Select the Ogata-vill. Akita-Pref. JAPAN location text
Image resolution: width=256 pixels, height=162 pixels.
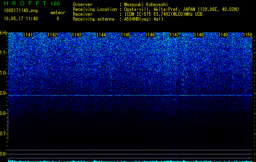(182, 9)
